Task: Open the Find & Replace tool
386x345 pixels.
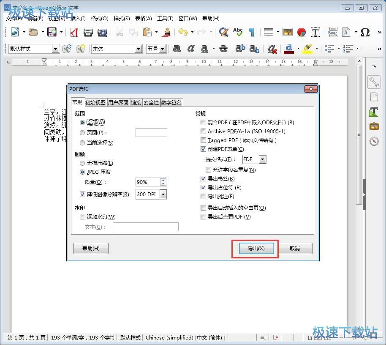Action: [223, 32]
